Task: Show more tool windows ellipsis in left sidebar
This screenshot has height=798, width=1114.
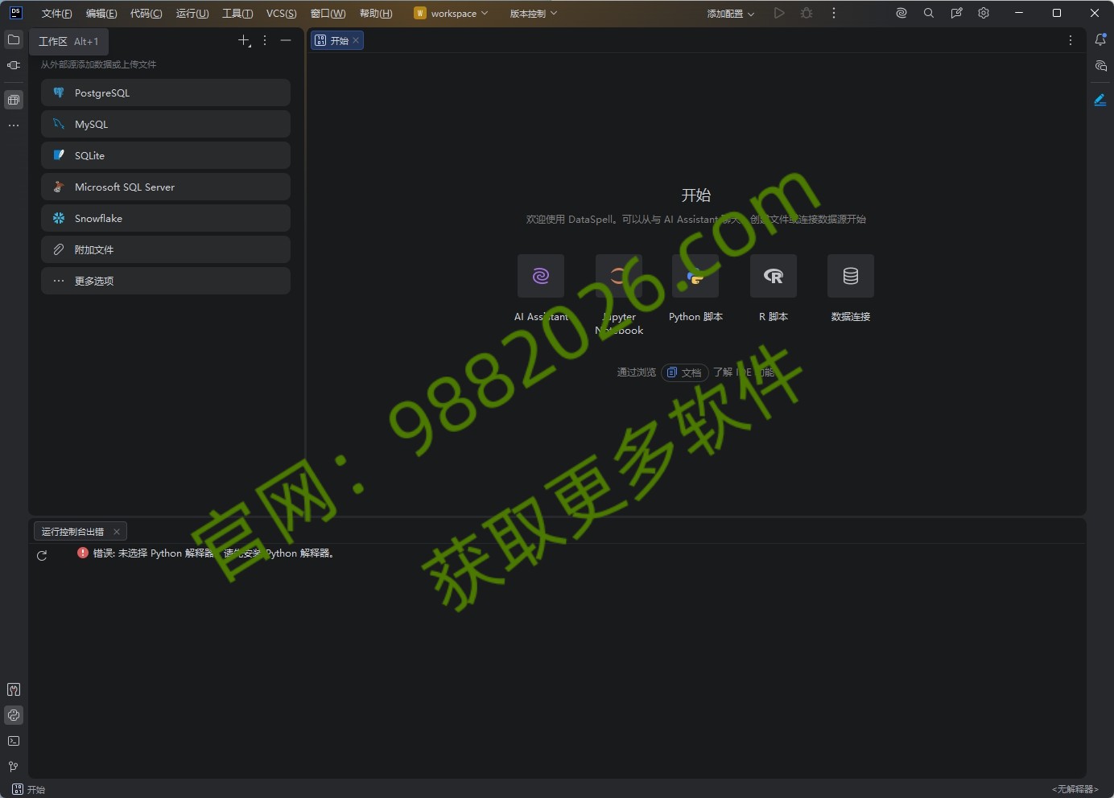Action: point(14,125)
